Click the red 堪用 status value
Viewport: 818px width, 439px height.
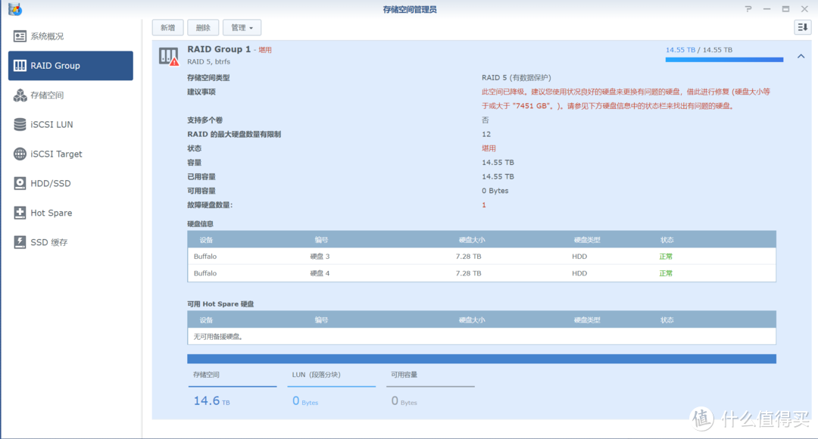pyautogui.click(x=489, y=148)
